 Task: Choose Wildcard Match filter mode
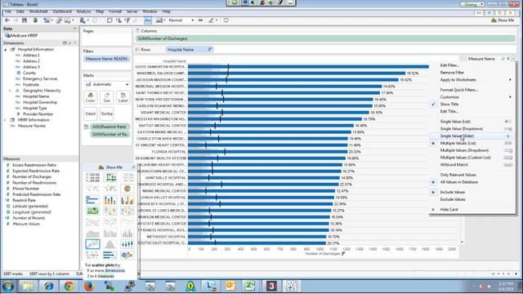coord(454,165)
